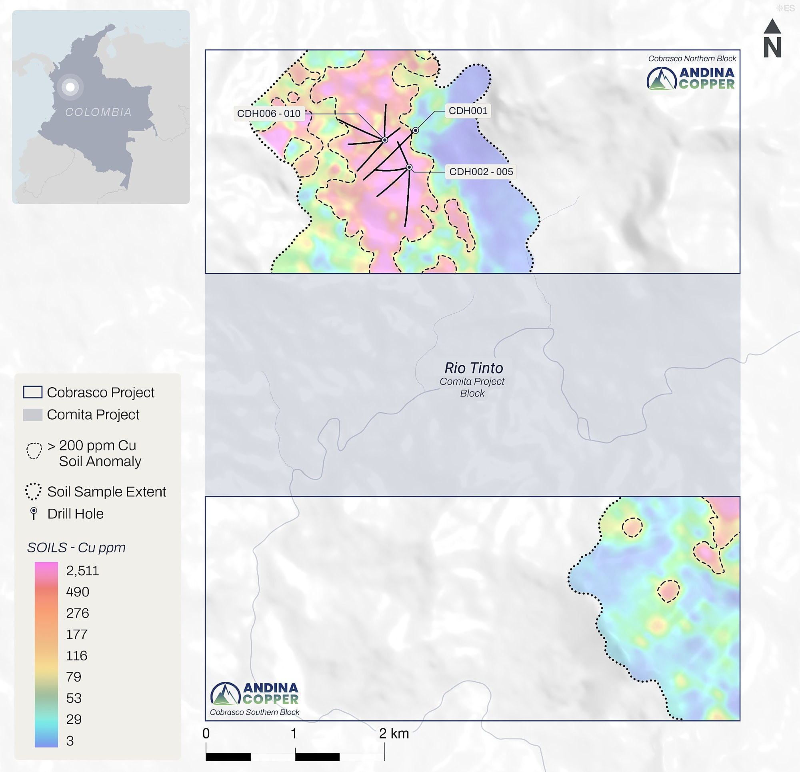Image resolution: width=800 pixels, height=772 pixels.
Task: Click the Soil Sample Extent legend symbol
Action: click(34, 491)
